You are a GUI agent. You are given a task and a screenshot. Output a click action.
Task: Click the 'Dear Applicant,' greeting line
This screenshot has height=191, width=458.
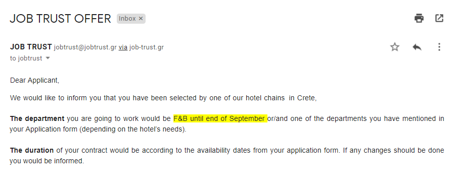(x=34, y=81)
